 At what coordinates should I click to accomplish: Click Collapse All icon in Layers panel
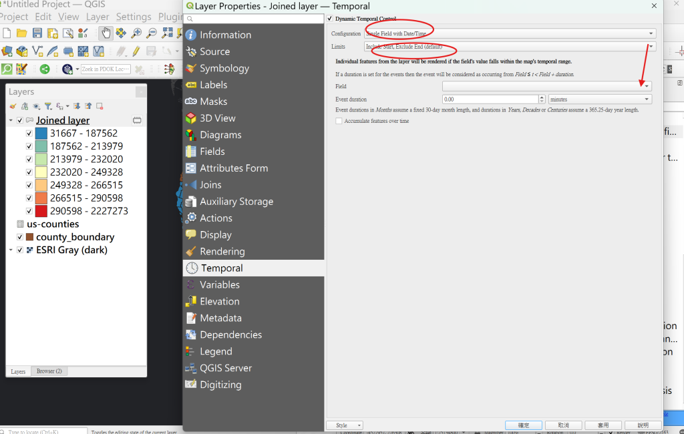pos(88,106)
